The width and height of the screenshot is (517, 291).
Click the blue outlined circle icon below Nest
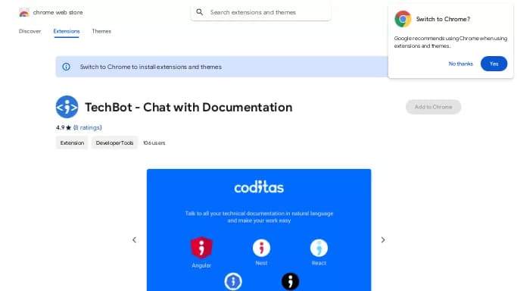point(233,281)
